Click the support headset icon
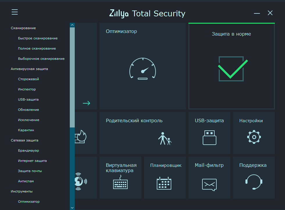This screenshot has height=210, width=285. click(254, 182)
